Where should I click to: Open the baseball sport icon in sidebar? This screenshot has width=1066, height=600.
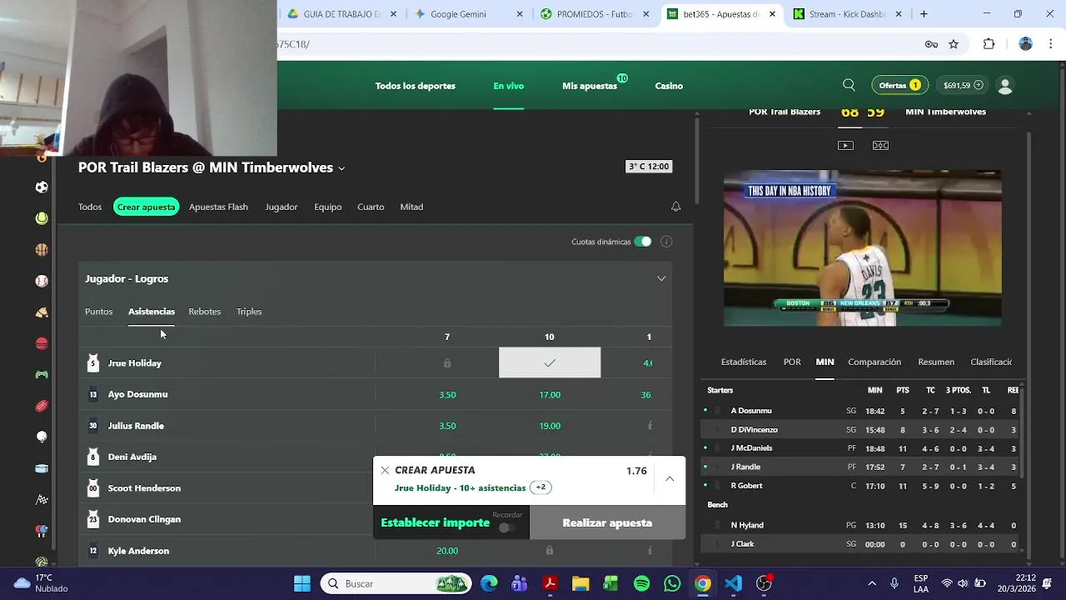tap(42, 281)
